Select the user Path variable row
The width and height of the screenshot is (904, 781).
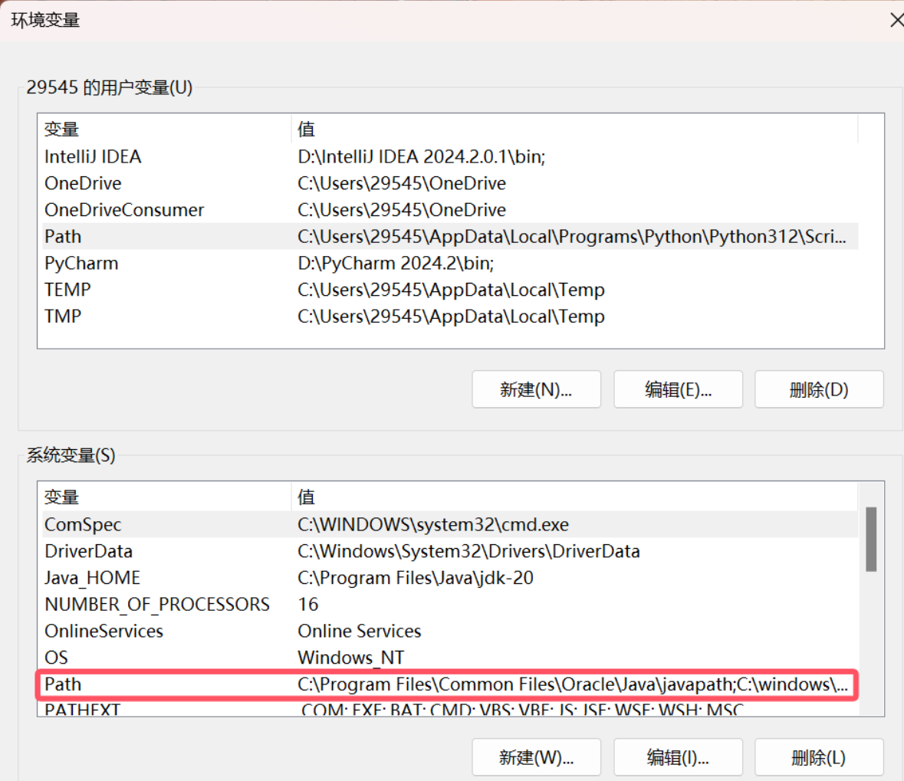(63, 237)
